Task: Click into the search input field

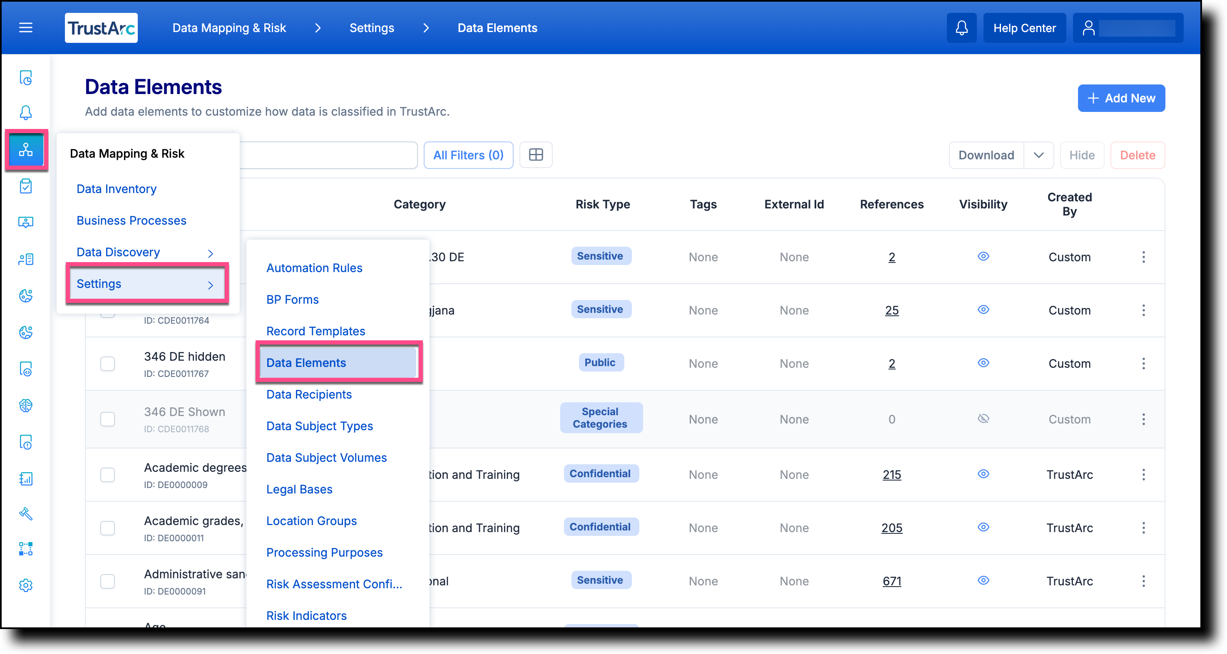Action: (329, 155)
